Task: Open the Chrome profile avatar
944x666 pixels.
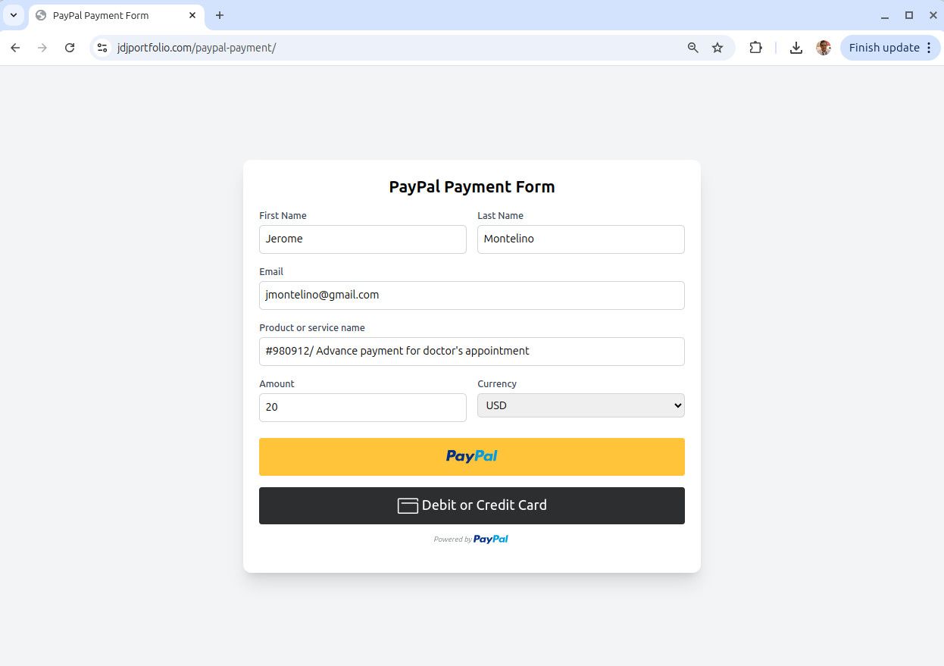Action: pos(824,48)
